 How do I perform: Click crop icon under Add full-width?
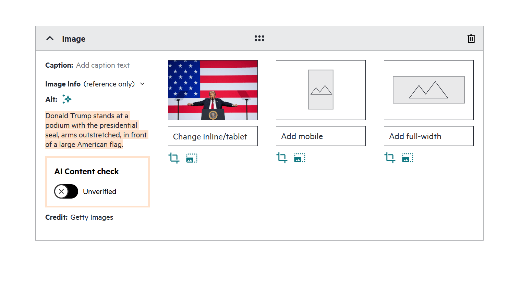(x=390, y=158)
